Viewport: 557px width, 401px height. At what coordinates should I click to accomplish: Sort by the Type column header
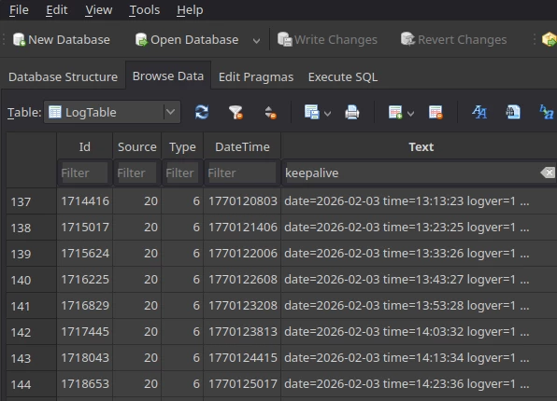pyautogui.click(x=182, y=146)
